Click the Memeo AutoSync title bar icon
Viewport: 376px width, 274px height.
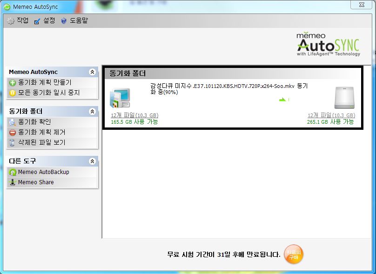point(7,7)
